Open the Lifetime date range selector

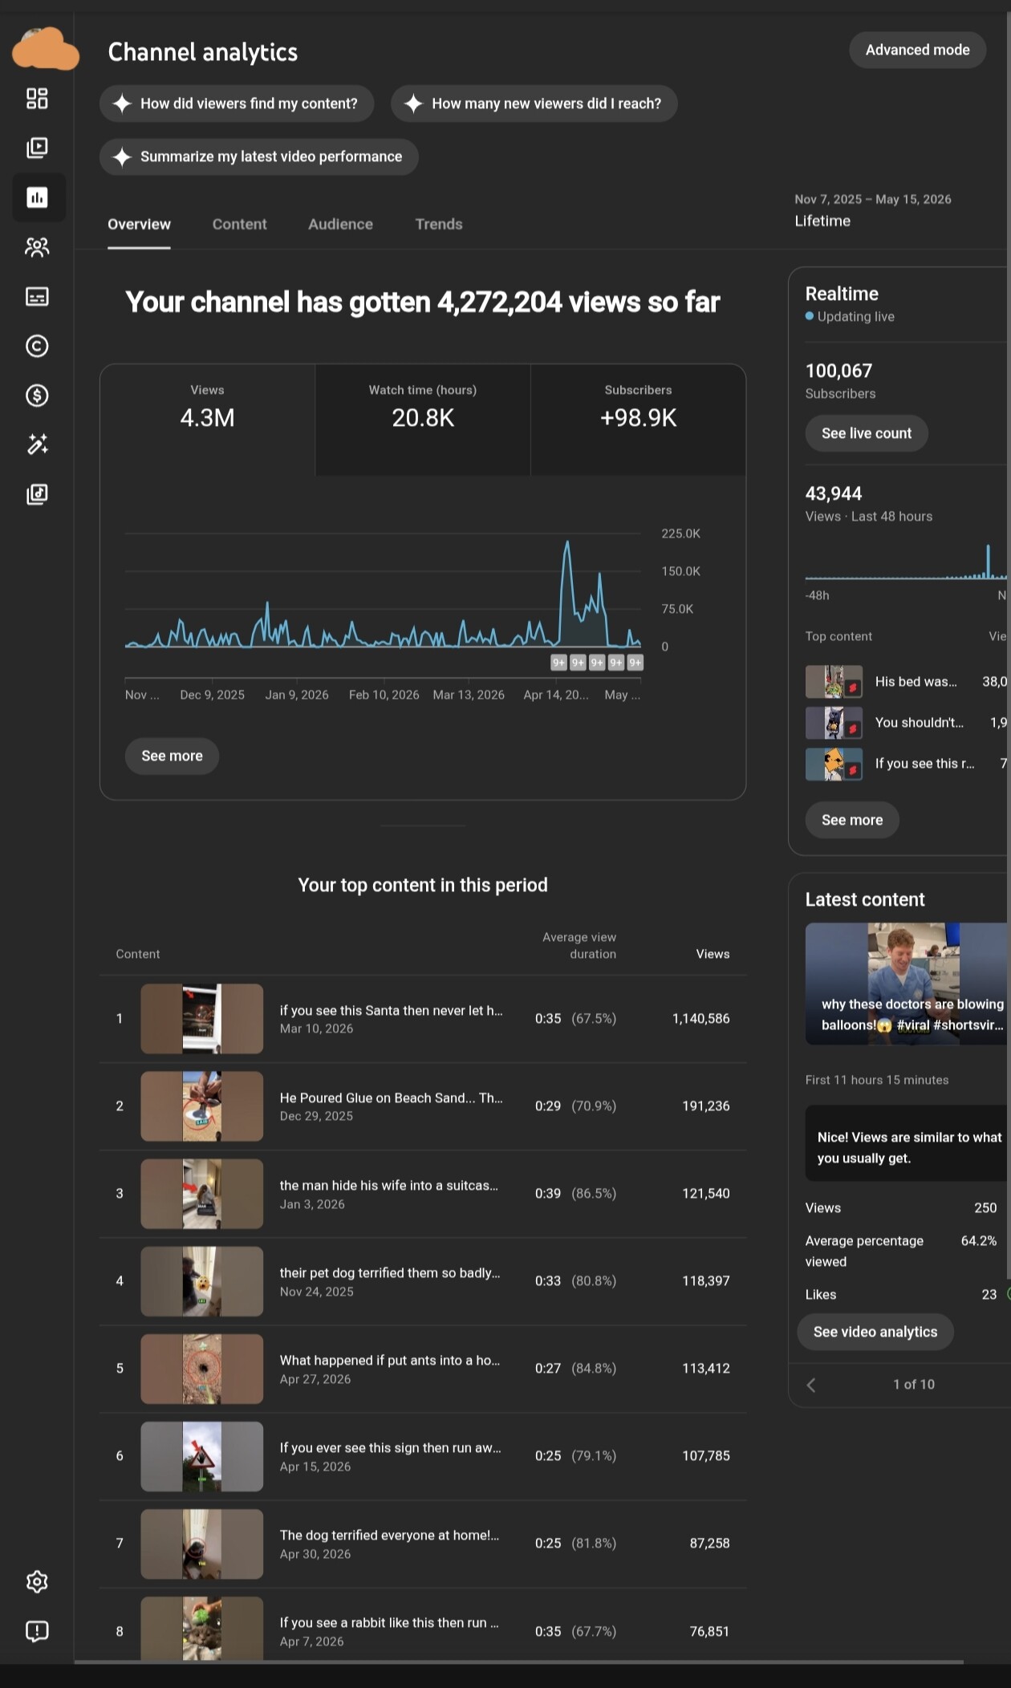pos(873,210)
